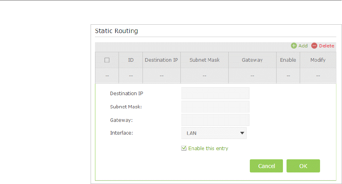This screenshot has height=184, width=342.
Task: Focus the Destination IP input field
Action: pos(215,93)
